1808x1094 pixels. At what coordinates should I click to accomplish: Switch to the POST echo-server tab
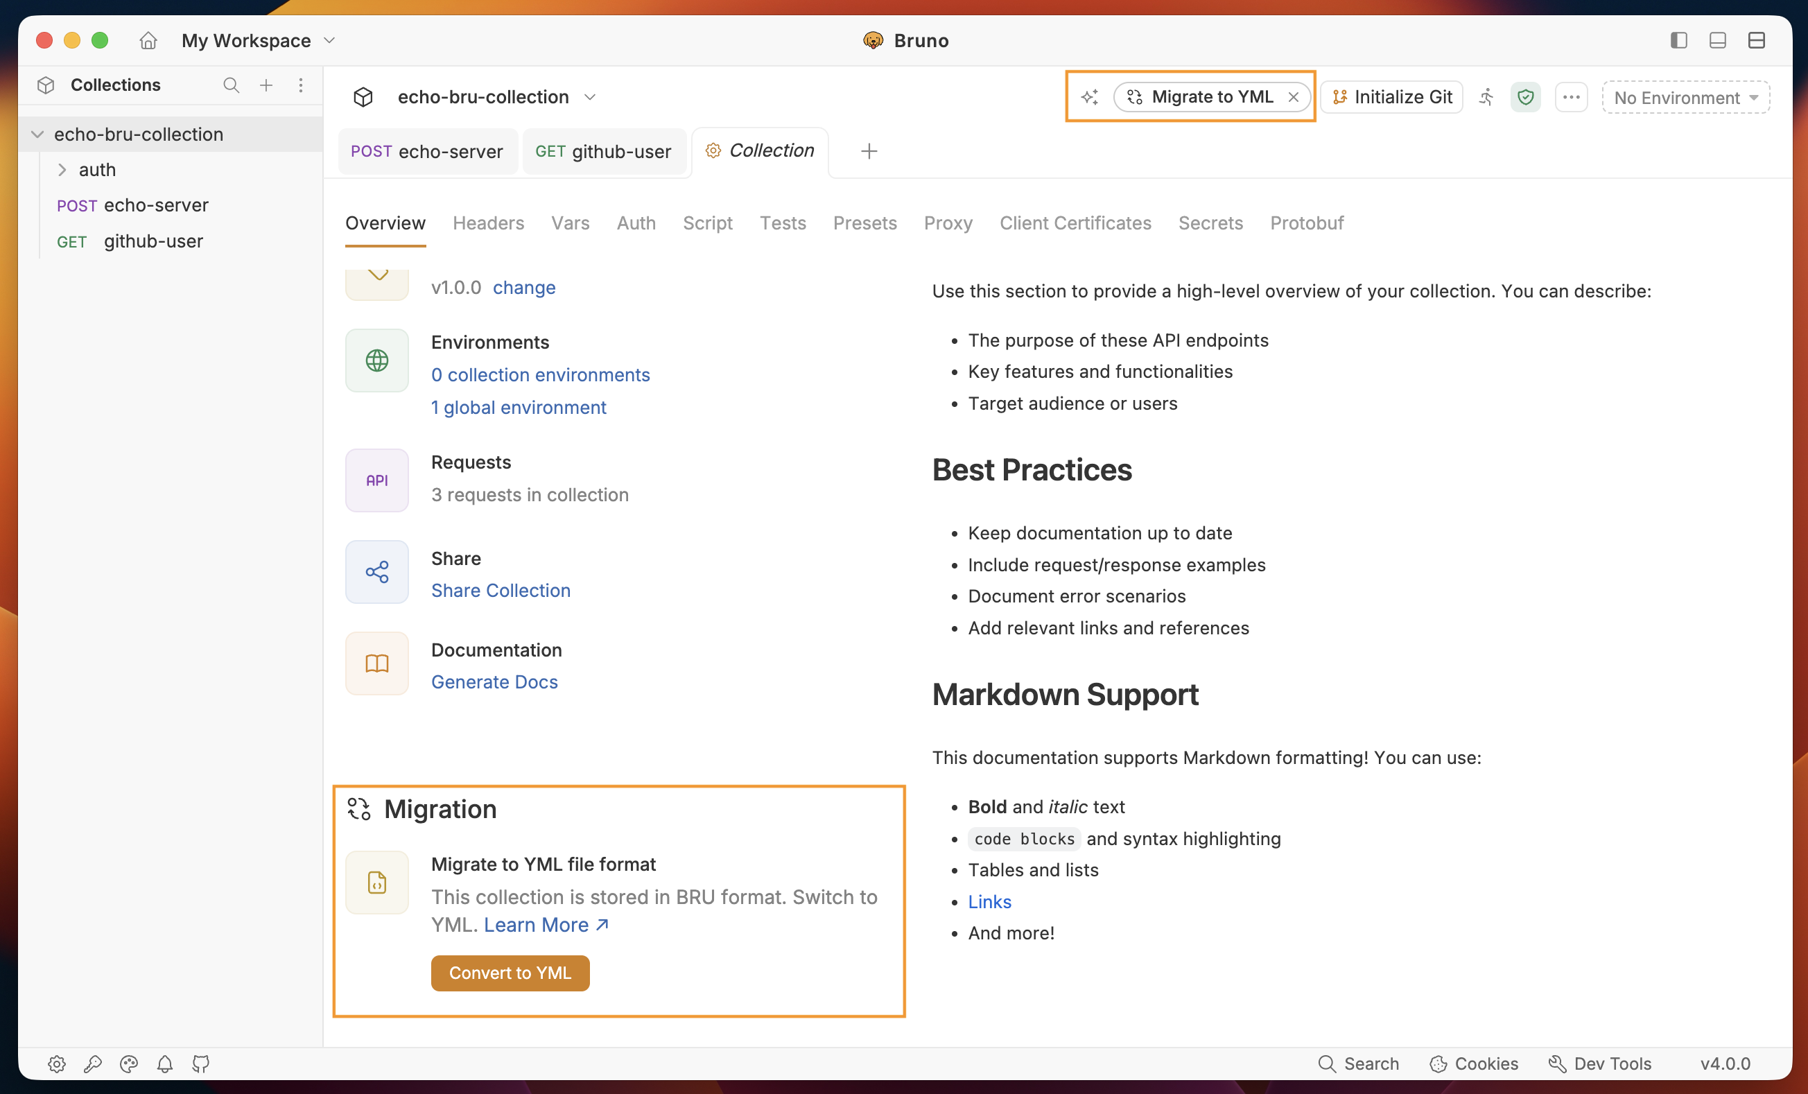coord(428,151)
